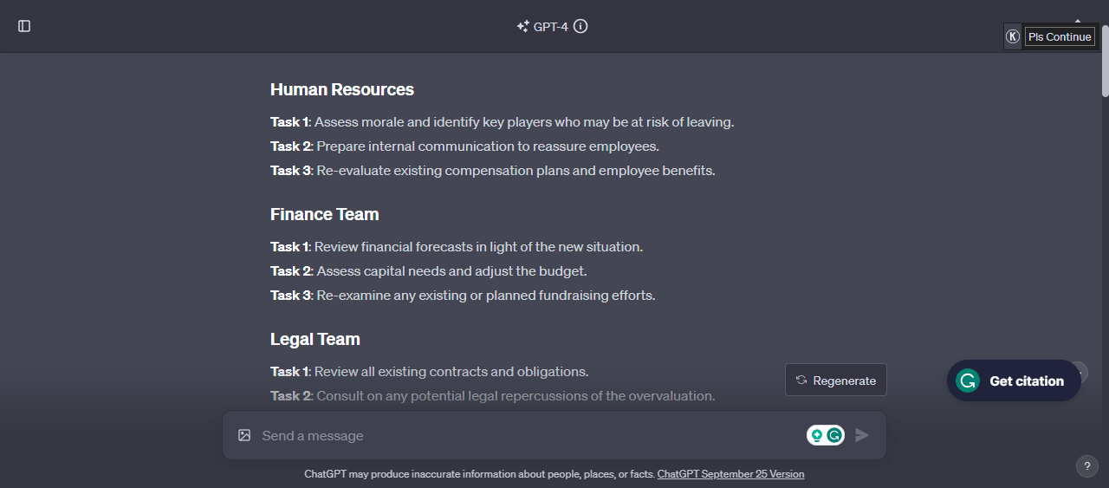Open the sidebar with the panel toggle icon
The width and height of the screenshot is (1109, 488).
(24, 26)
